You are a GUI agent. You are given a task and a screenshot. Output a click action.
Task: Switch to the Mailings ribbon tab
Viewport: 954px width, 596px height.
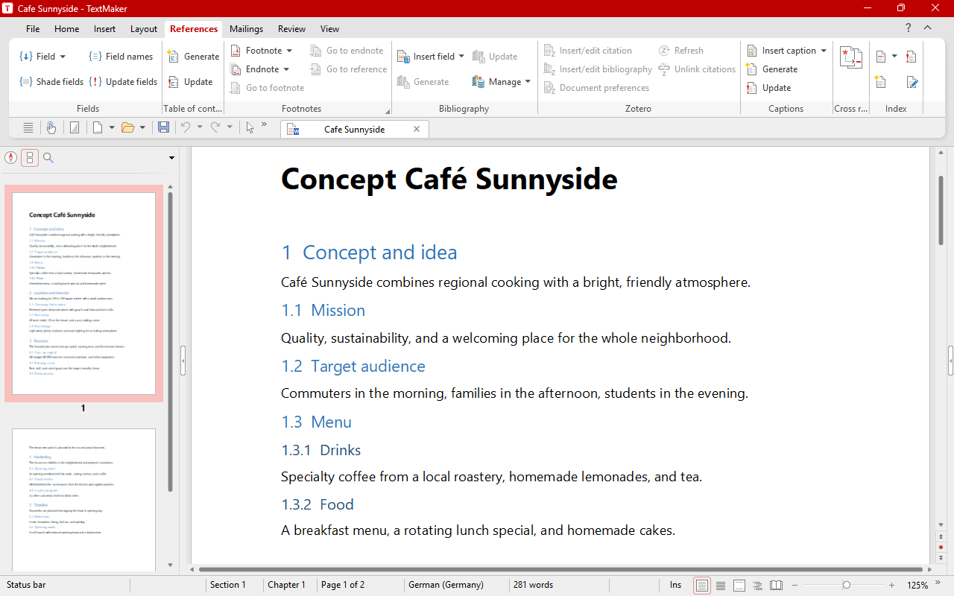pyautogui.click(x=246, y=29)
